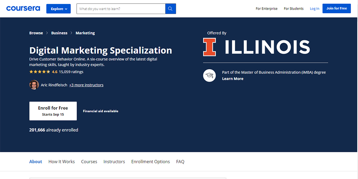The width and height of the screenshot is (358, 179).
Task: Expand the Explore dropdown menu
Action: point(59,9)
